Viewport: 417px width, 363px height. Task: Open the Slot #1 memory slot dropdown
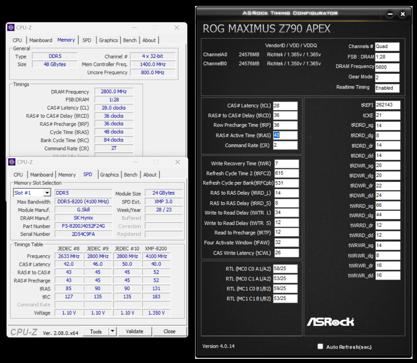coord(47,193)
